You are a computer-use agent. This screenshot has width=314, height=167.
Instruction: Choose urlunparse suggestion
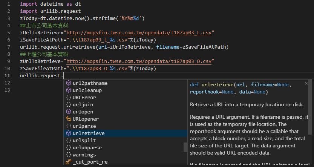[126, 147]
